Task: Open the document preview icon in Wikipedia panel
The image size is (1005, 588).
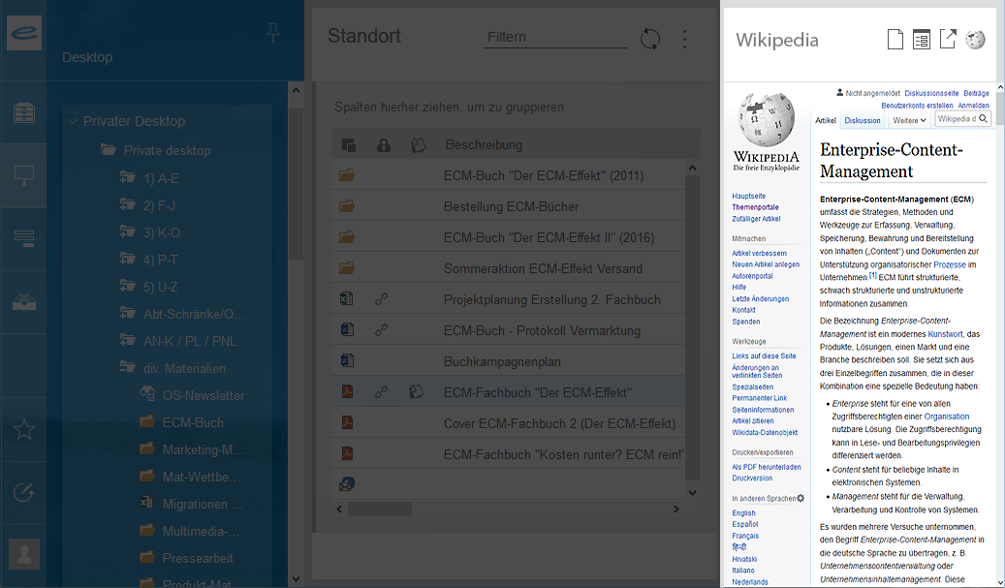Action: (x=895, y=40)
